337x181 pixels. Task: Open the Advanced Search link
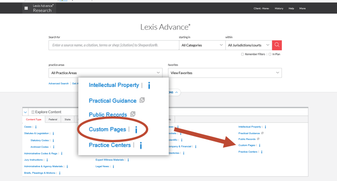click(x=58, y=83)
